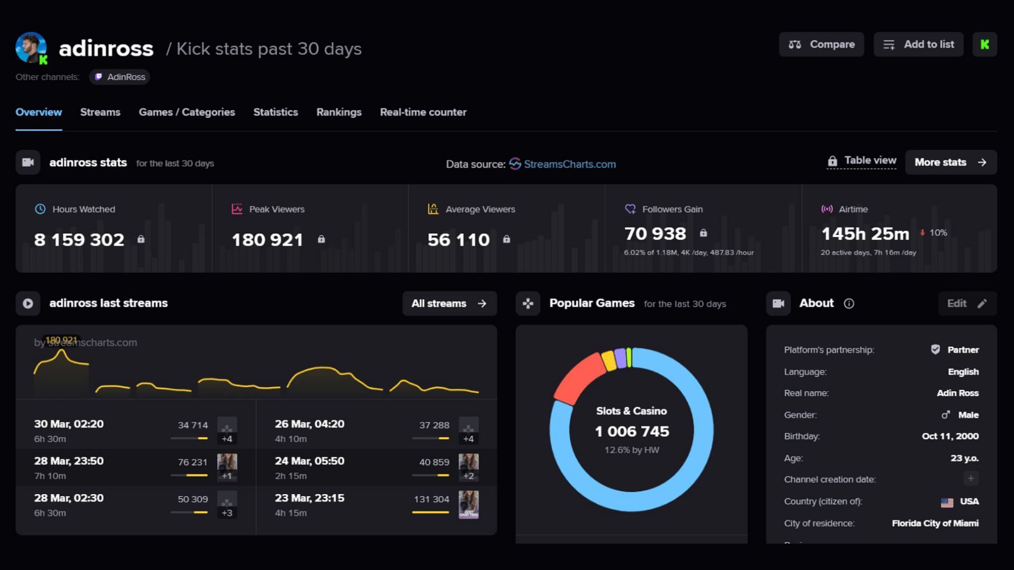1014x570 pixels.
Task: Click lock icon beside 180 921 stat
Action: tap(321, 239)
